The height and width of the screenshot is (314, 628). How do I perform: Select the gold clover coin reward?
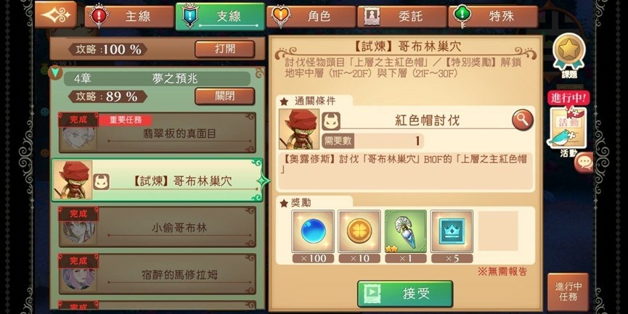click(x=359, y=232)
